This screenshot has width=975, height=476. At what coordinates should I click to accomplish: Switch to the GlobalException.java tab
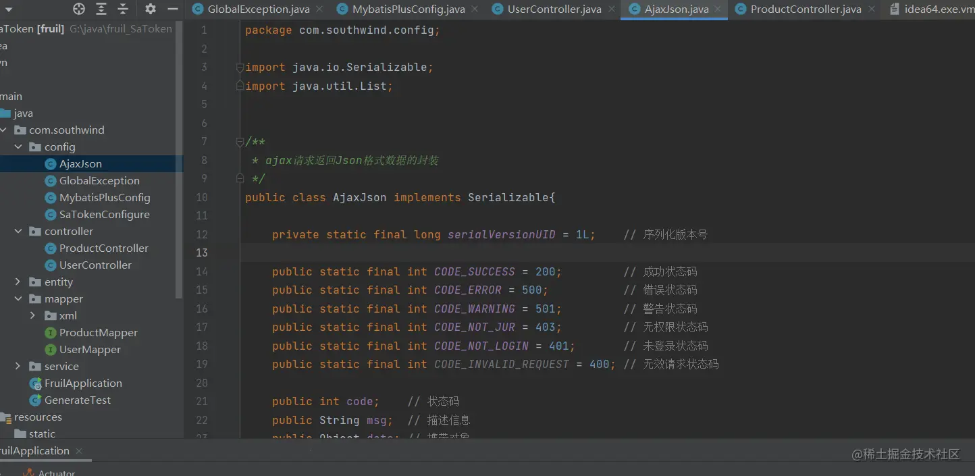point(258,9)
